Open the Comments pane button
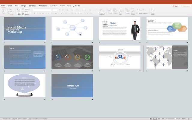The image size is (192, 120). [185, 6]
